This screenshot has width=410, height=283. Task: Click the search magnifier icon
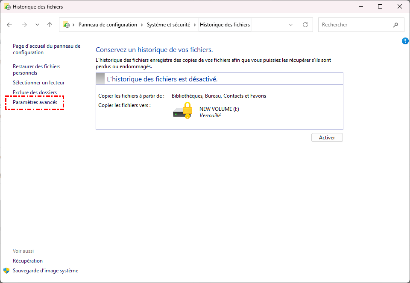click(x=395, y=25)
